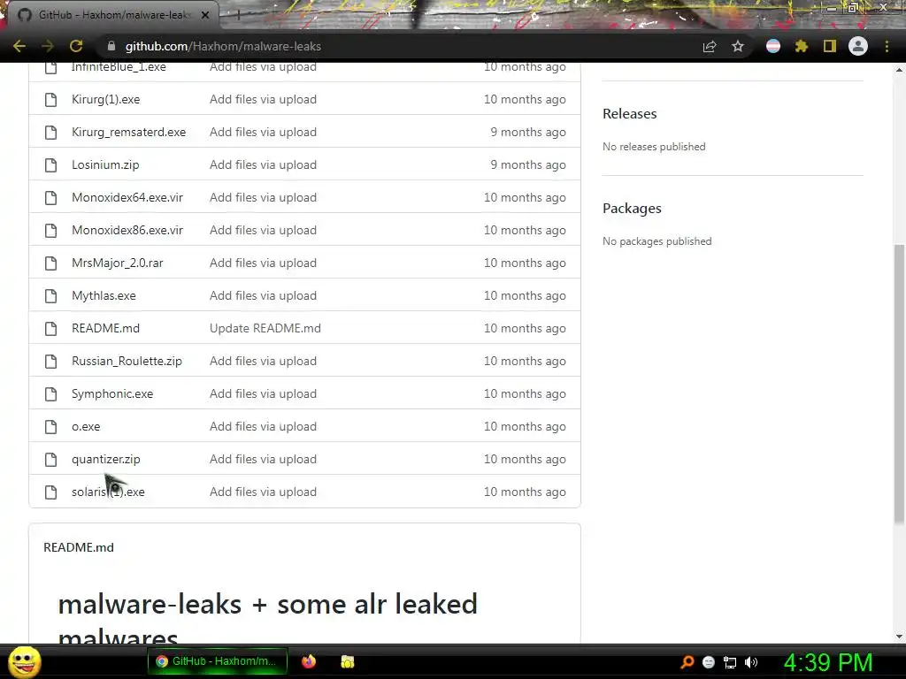The width and height of the screenshot is (906, 679).
Task: Select the GitHub Haxhom/malware-leaks tab
Action: [112, 15]
